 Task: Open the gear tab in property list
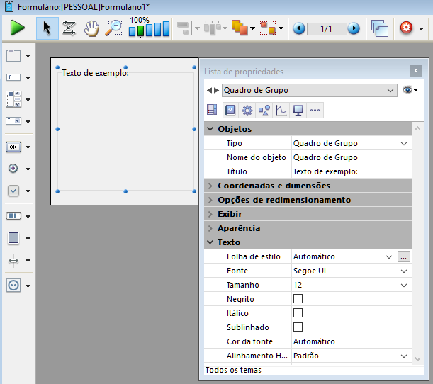[247, 110]
